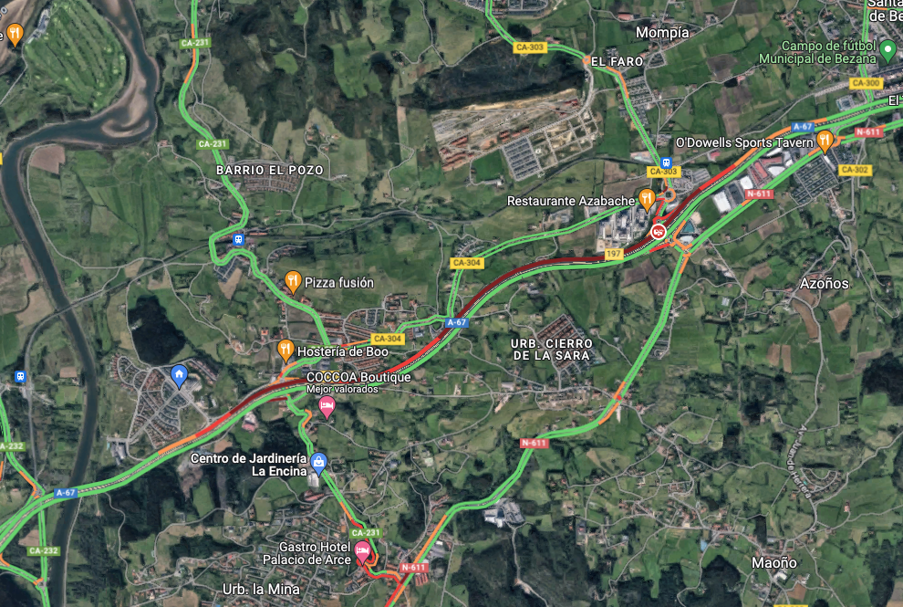Viewport: 903px width, 607px height.
Task: Open the COCCOA Boutique label
Action: tap(358, 377)
